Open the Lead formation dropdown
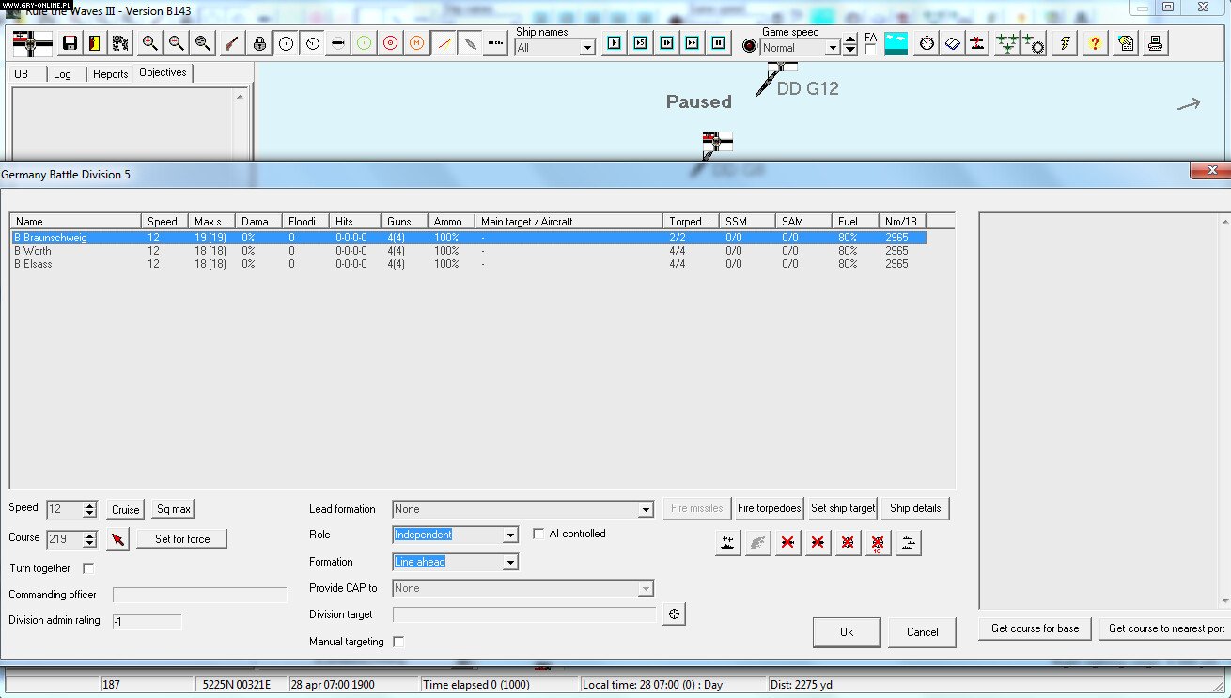This screenshot has width=1231, height=698. coord(646,508)
